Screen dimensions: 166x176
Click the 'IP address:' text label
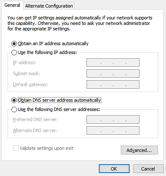click(x=24, y=62)
